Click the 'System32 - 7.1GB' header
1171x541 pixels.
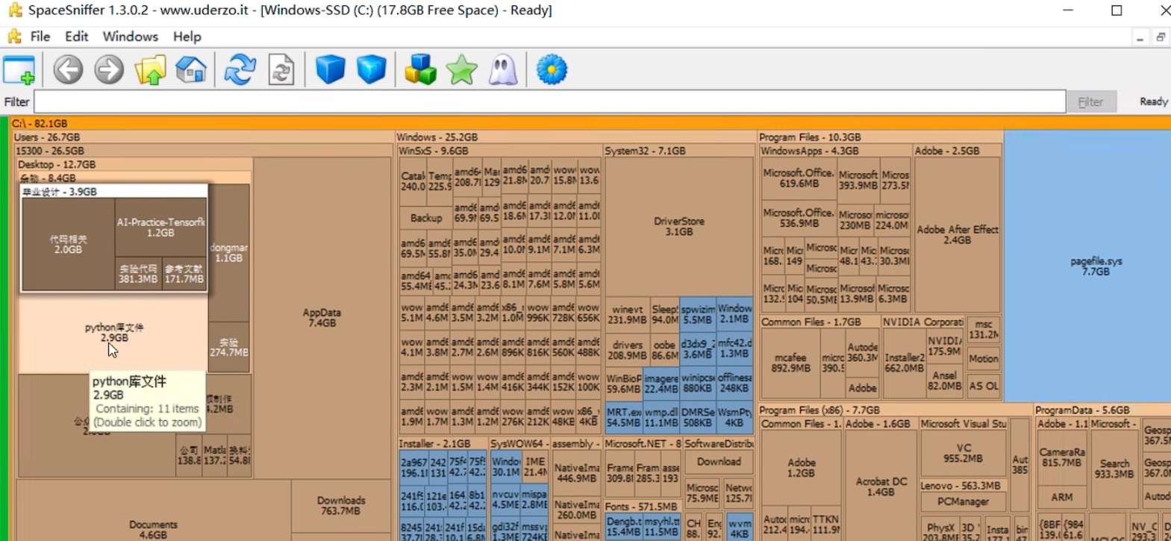[x=645, y=151]
